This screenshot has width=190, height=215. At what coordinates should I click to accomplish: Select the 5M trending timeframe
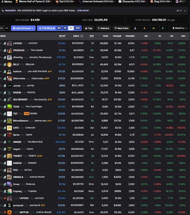(x=59, y=28)
